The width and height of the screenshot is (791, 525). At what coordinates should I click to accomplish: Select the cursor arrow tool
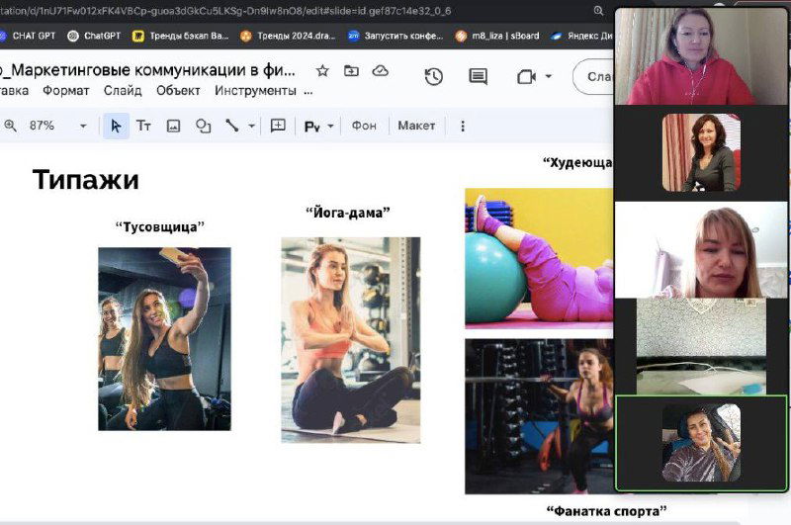(x=116, y=126)
